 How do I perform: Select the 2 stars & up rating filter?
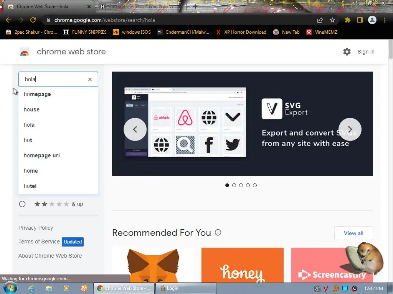(22, 204)
